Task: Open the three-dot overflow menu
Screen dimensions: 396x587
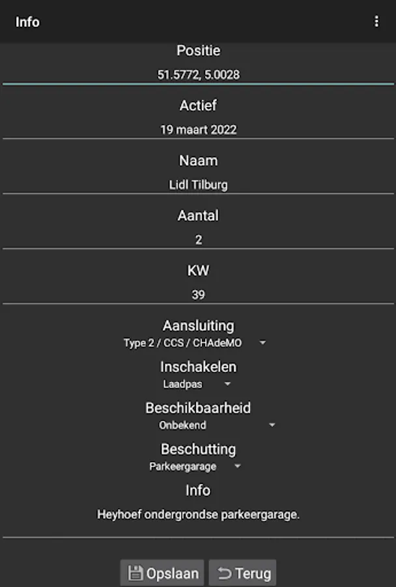Action: point(376,22)
